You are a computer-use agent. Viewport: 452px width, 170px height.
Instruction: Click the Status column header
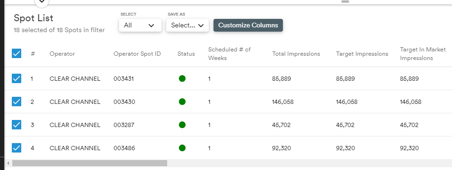click(x=186, y=53)
